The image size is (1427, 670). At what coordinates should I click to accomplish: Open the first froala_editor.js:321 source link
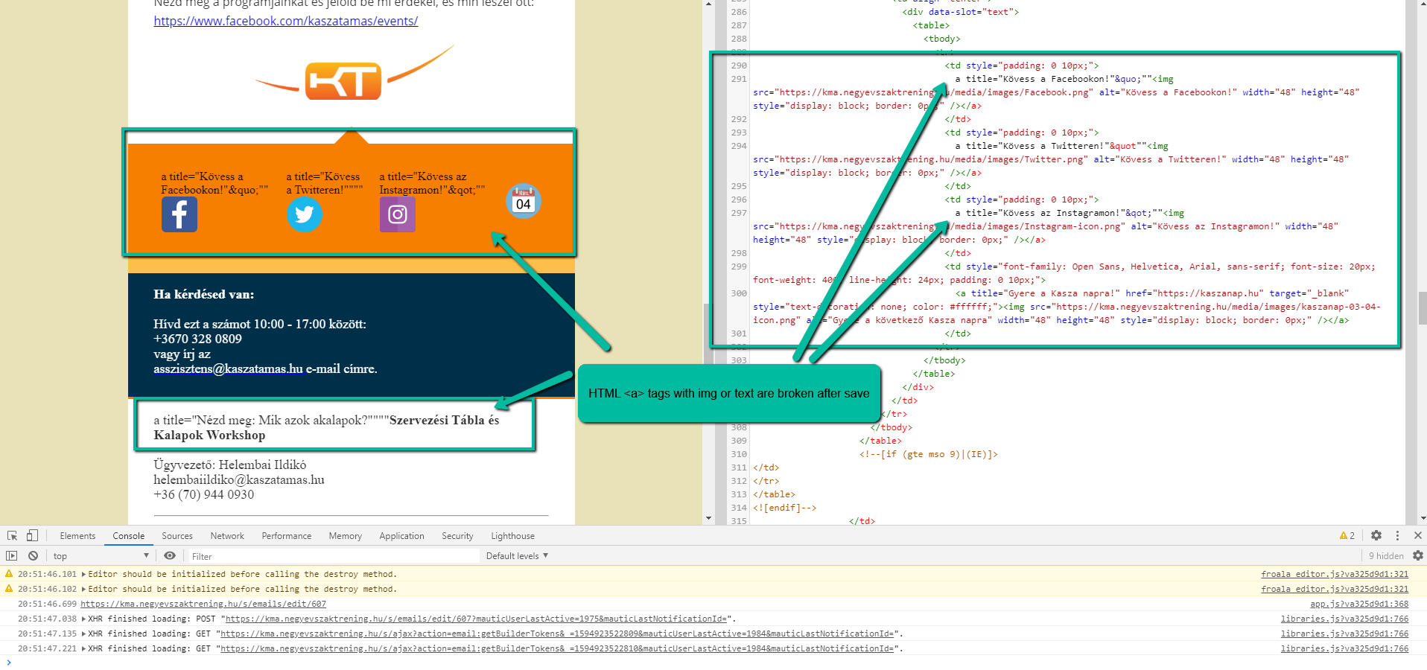[1335, 574]
